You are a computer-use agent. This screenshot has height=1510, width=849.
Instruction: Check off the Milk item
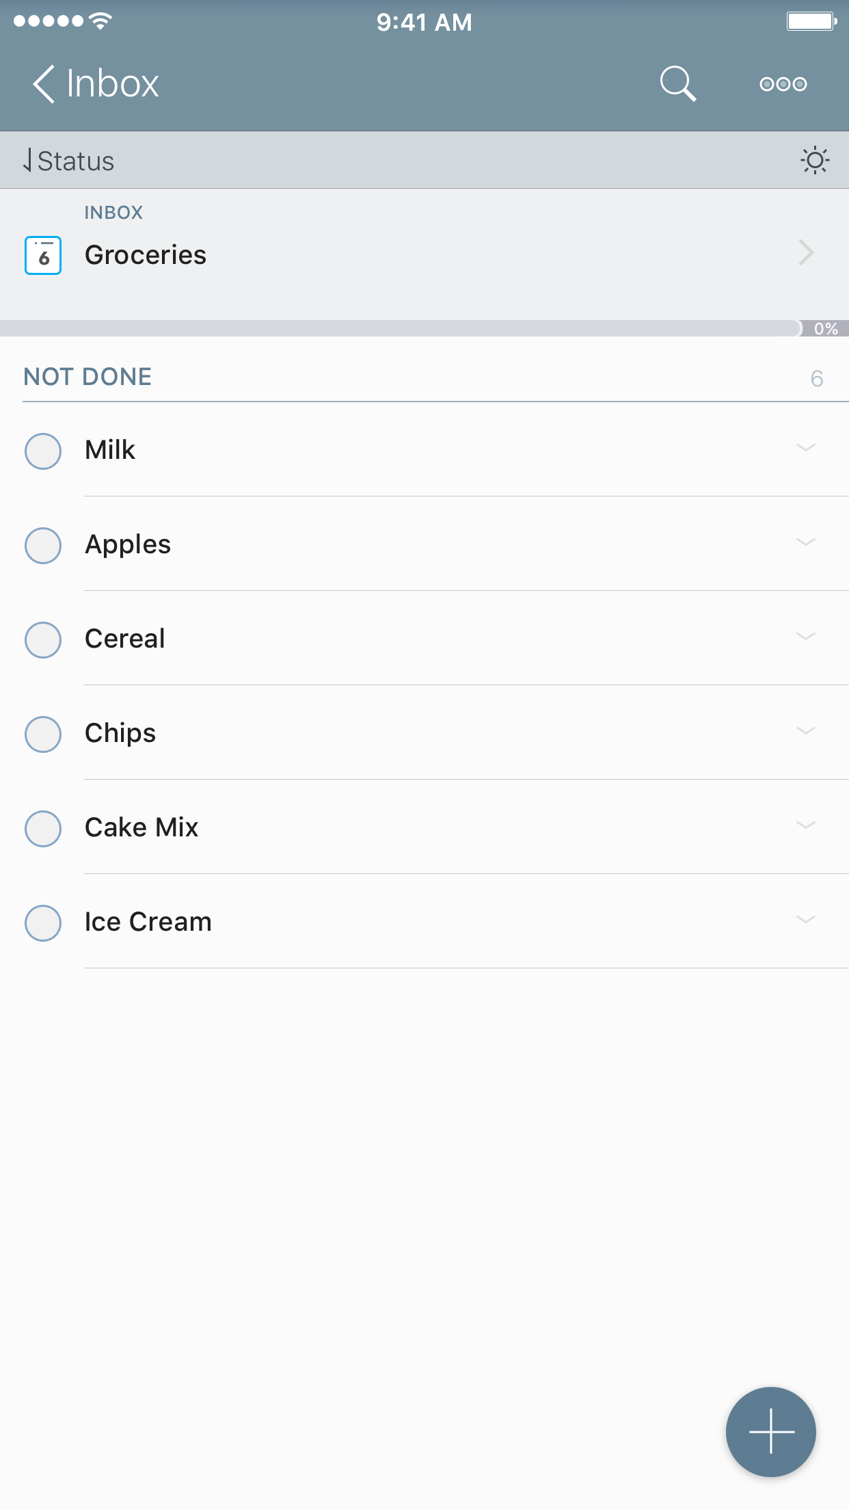coord(43,451)
